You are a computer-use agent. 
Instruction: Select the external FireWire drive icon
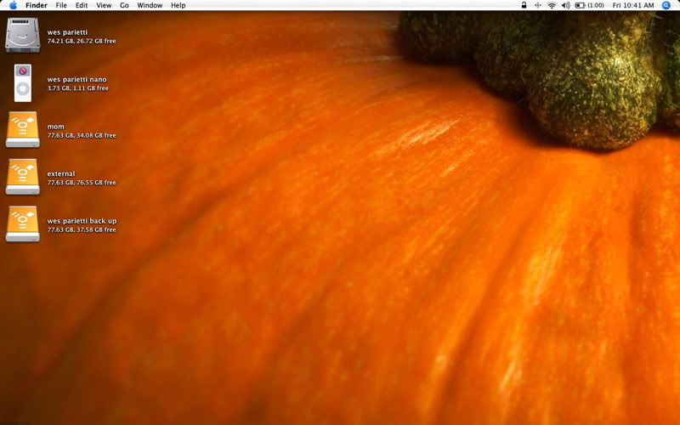23,177
